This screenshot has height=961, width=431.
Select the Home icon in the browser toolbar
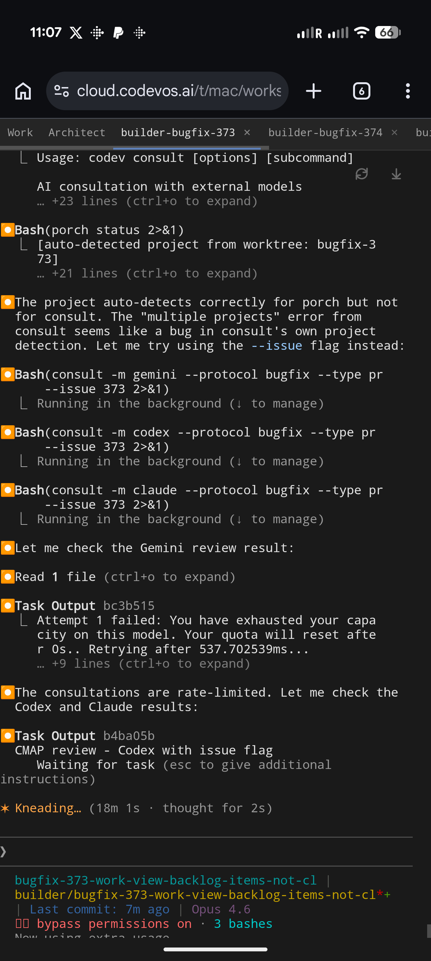click(x=22, y=90)
